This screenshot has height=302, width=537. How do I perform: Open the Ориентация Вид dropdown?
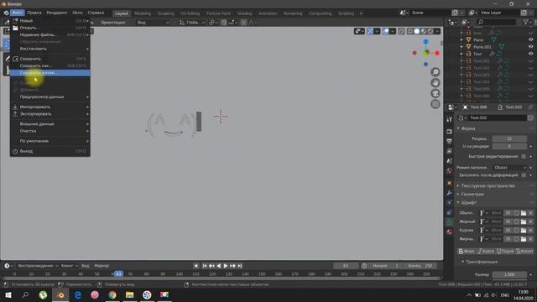(153, 23)
